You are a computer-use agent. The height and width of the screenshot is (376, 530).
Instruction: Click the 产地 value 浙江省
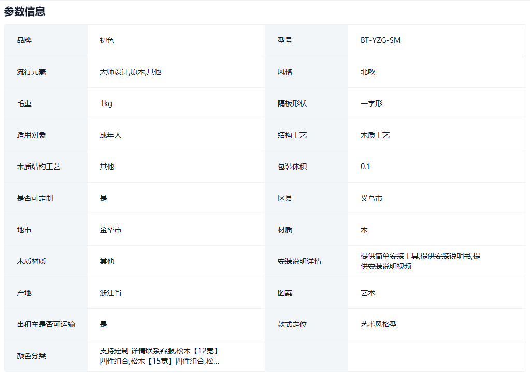point(110,293)
